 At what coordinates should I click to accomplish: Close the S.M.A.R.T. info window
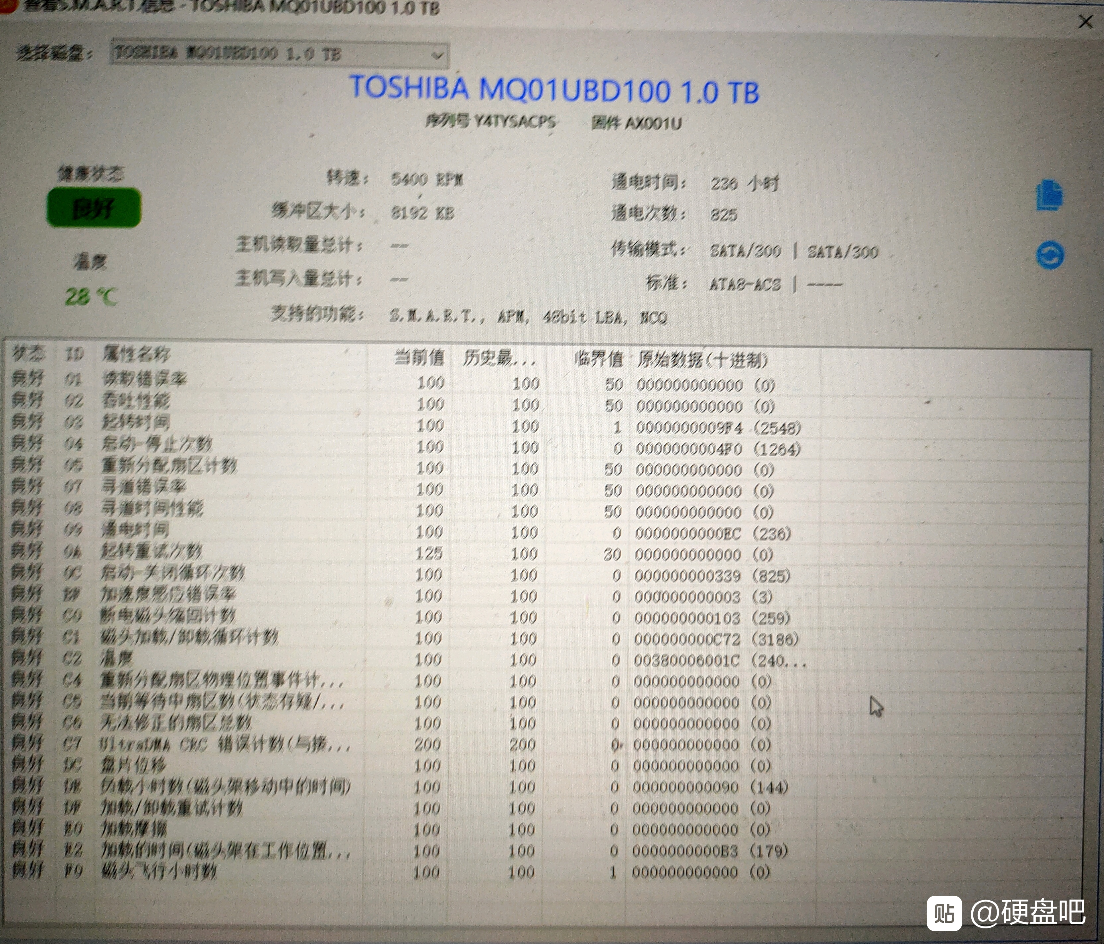1085,22
